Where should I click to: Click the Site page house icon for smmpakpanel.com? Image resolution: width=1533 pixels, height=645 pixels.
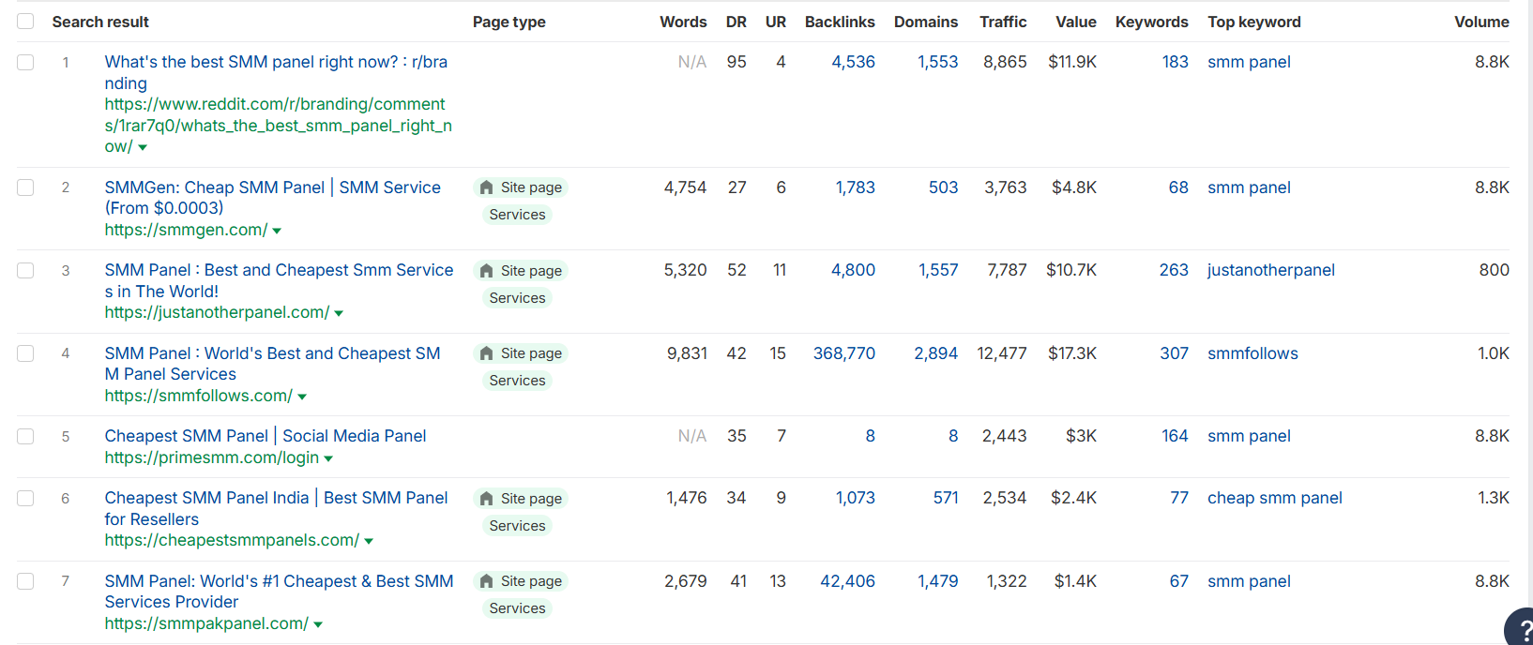coord(486,581)
